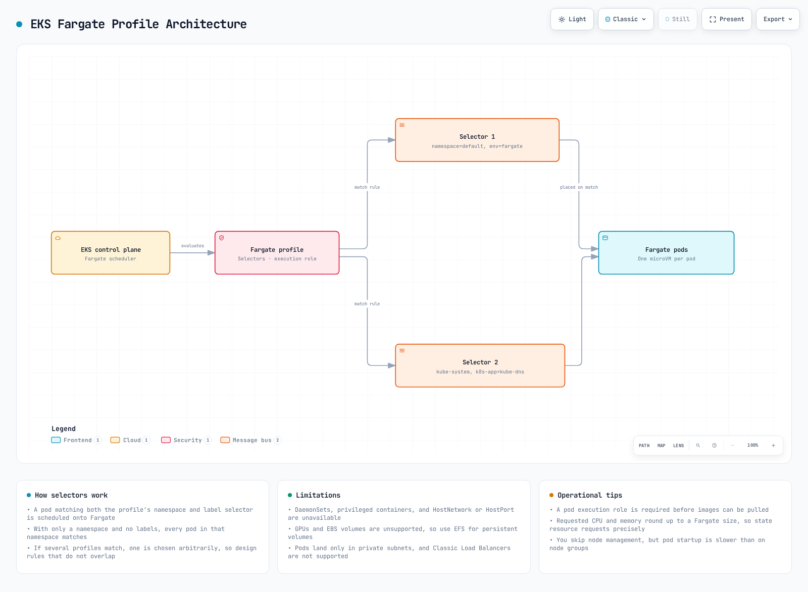
Task: Select the LENS view mode
Action: 679,446
